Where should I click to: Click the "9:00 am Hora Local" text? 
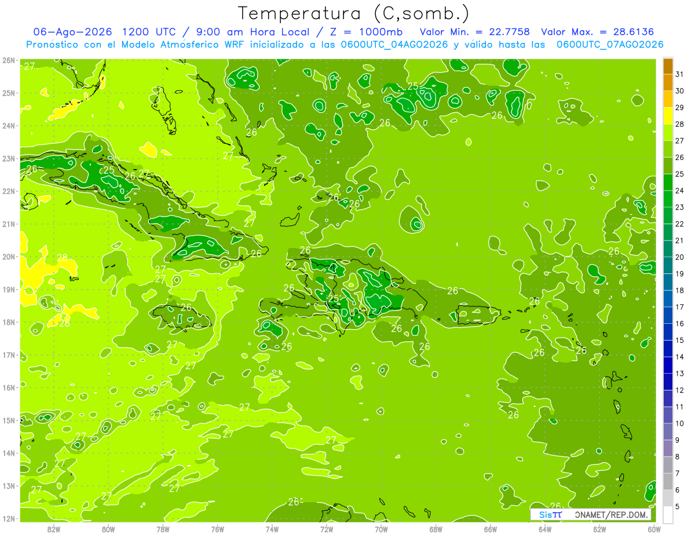pos(253,31)
